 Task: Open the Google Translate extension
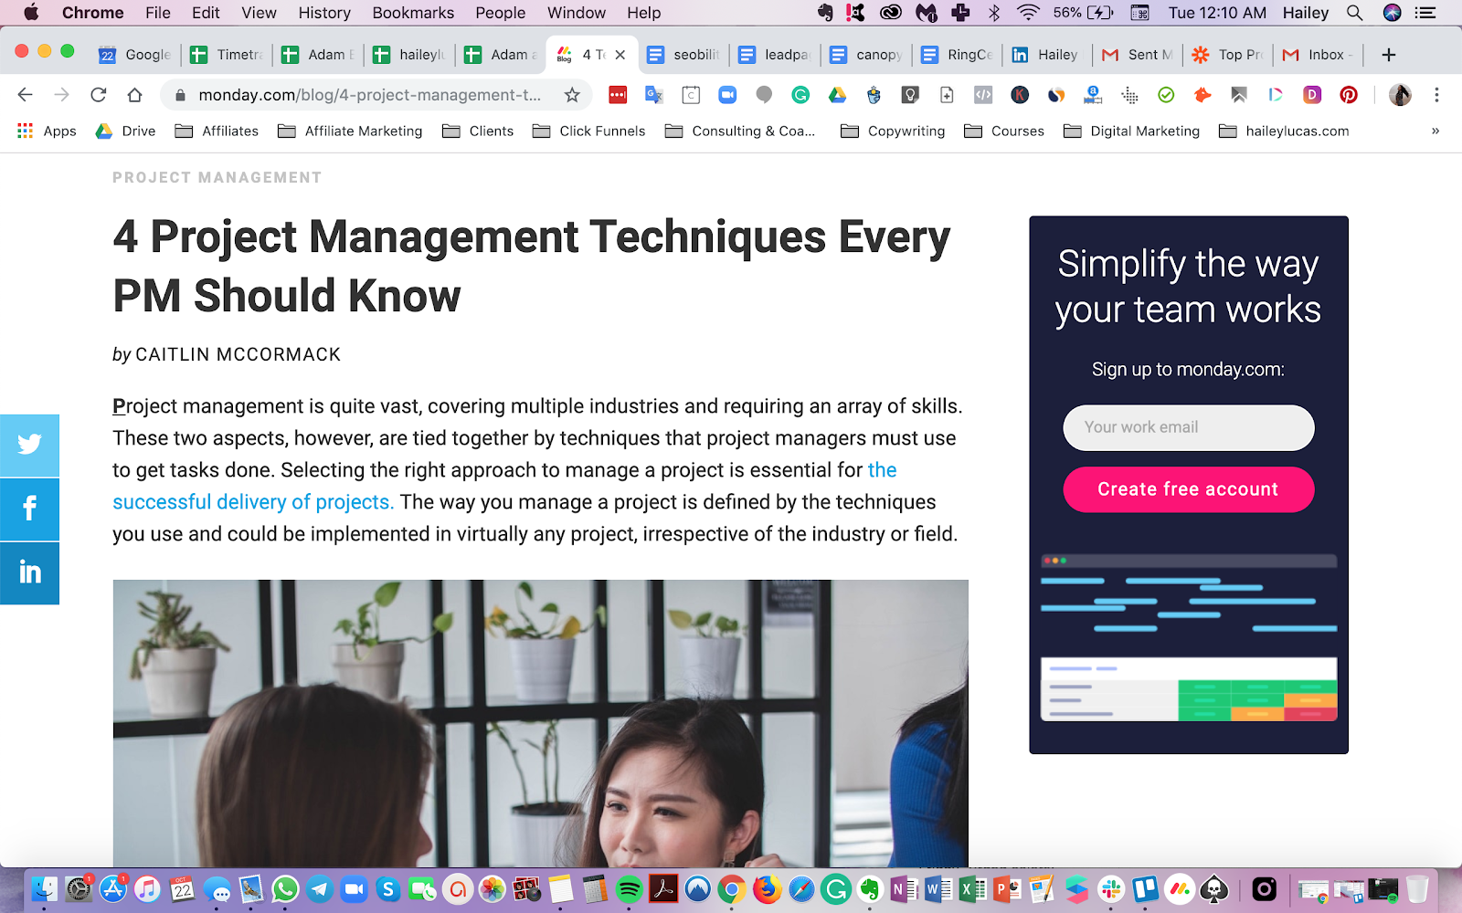654,95
